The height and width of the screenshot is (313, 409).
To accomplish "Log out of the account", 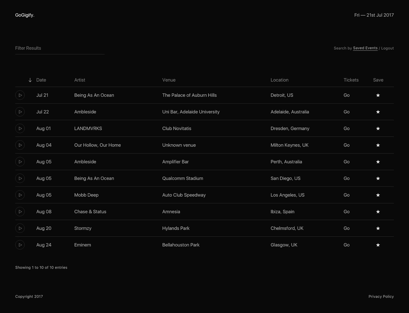I will click(x=387, y=48).
